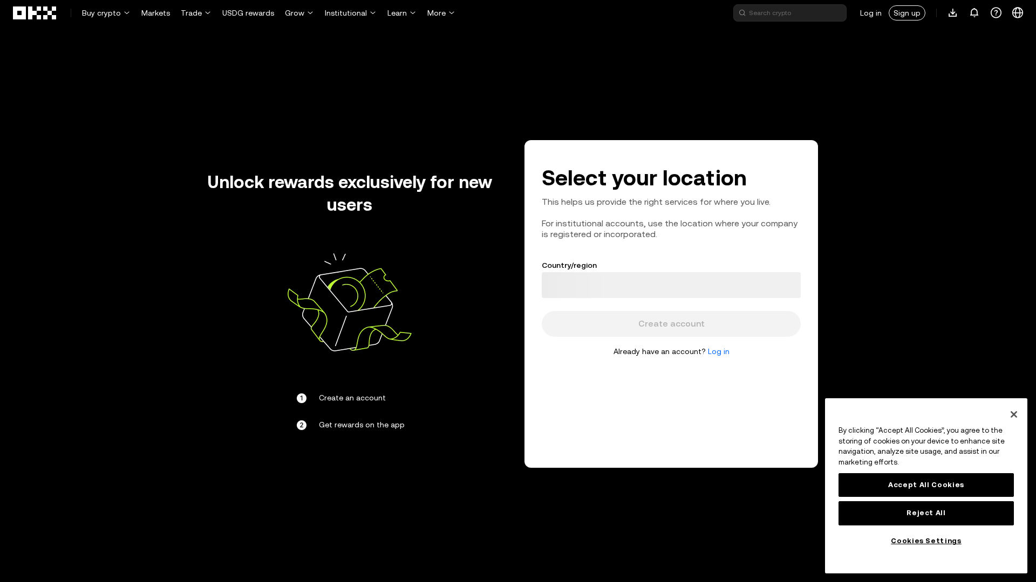Click the Reject All button
This screenshot has height=582, width=1036.
[926, 512]
